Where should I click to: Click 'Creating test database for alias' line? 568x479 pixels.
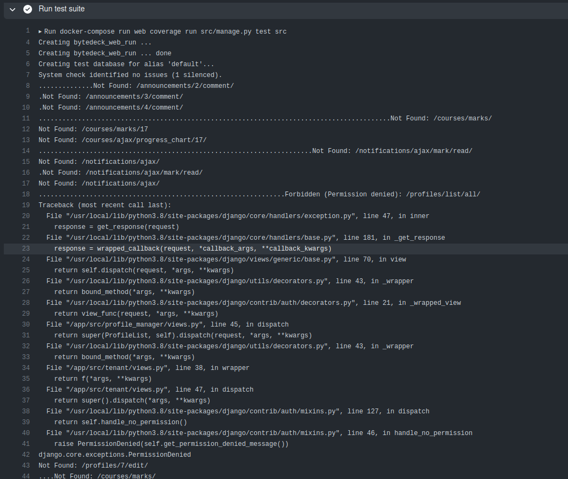pyautogui.click(x=127, y=64)
